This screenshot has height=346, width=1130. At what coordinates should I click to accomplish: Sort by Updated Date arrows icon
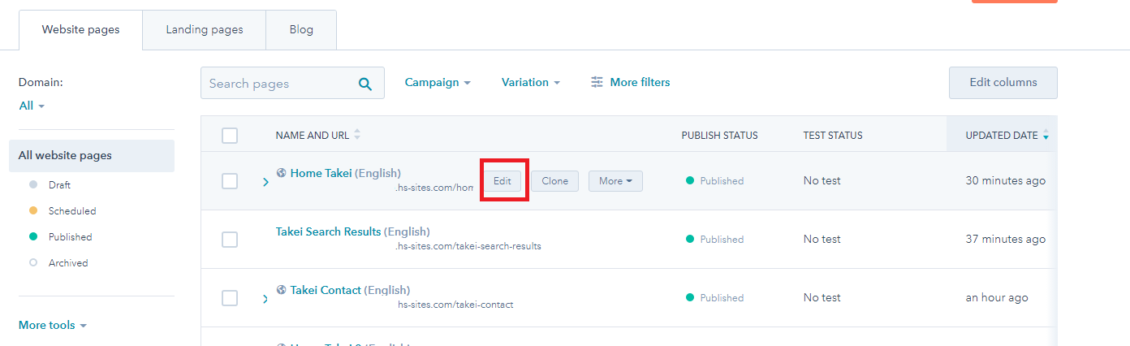(x=1046, y=135)
